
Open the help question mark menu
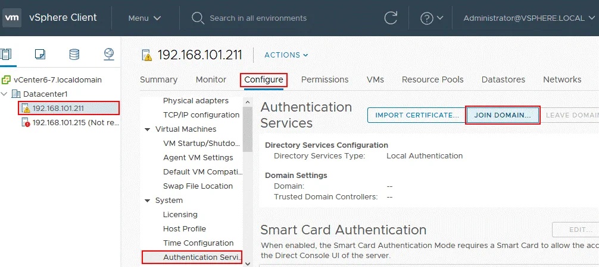coord(432,18)
